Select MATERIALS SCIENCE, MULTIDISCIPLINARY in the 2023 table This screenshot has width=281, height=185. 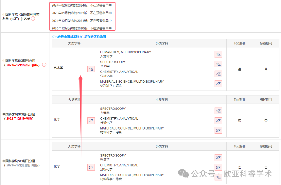[132, 83]
